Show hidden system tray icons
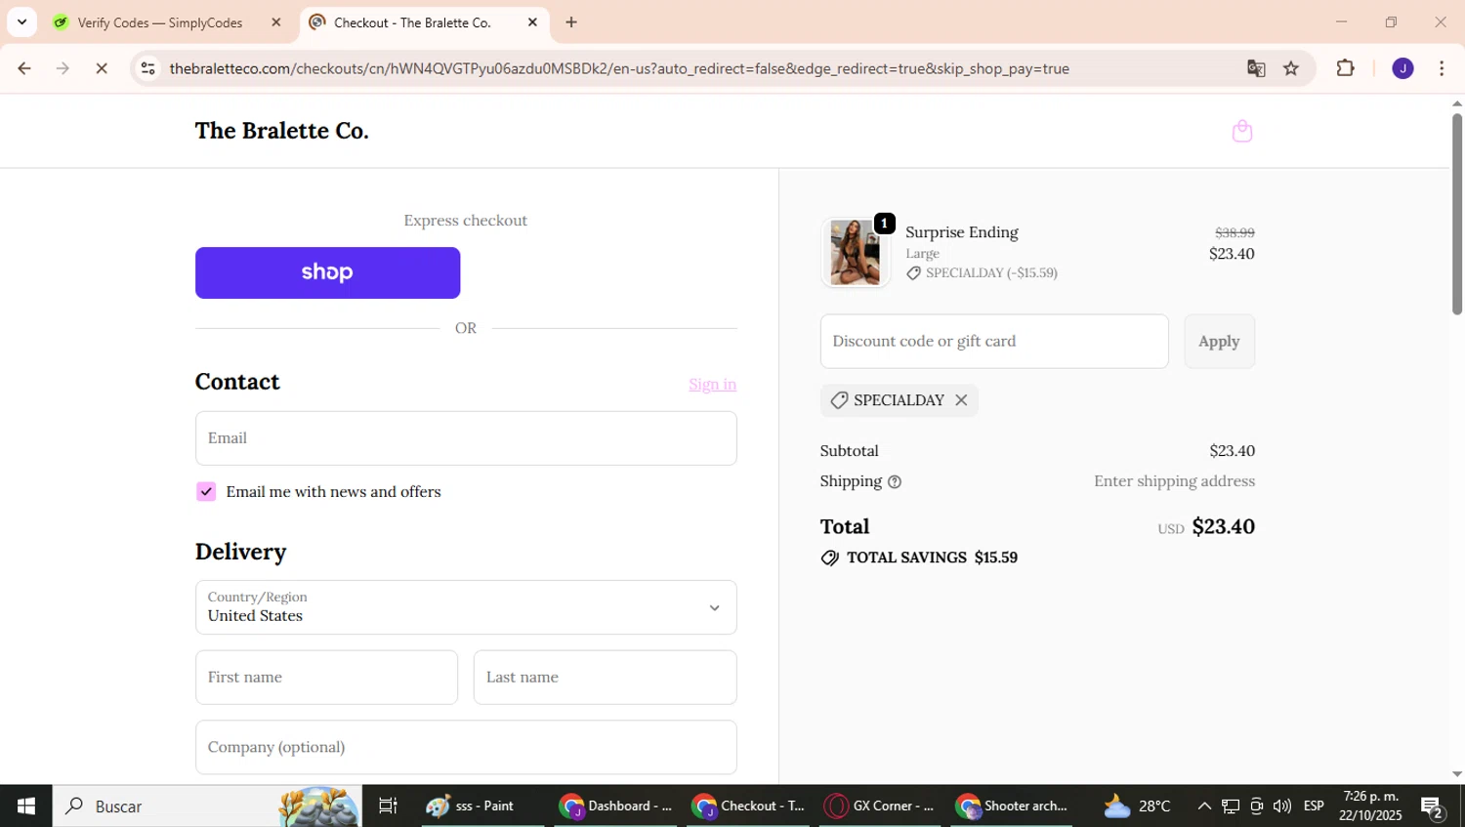This screenshot has height=827, width=1465. (x=1204, y=806)
